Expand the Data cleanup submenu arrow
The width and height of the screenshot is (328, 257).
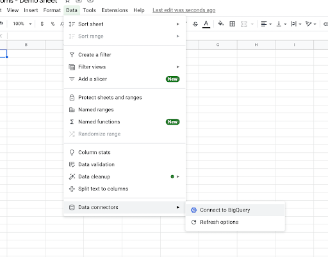click(x=178, y=176)
